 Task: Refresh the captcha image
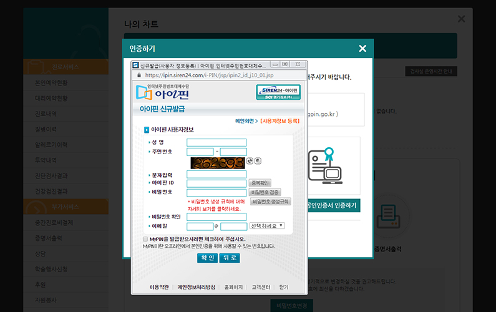250,161
